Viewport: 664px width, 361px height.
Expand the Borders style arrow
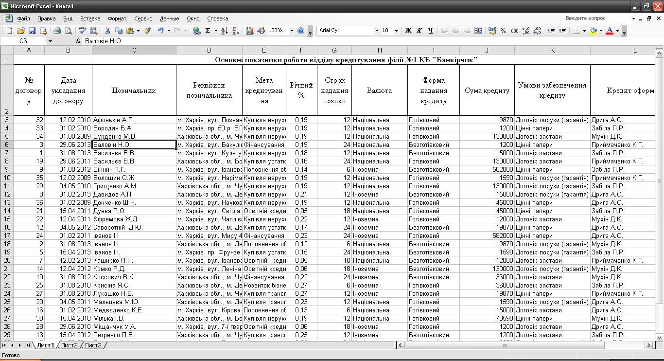pos(584,31)
